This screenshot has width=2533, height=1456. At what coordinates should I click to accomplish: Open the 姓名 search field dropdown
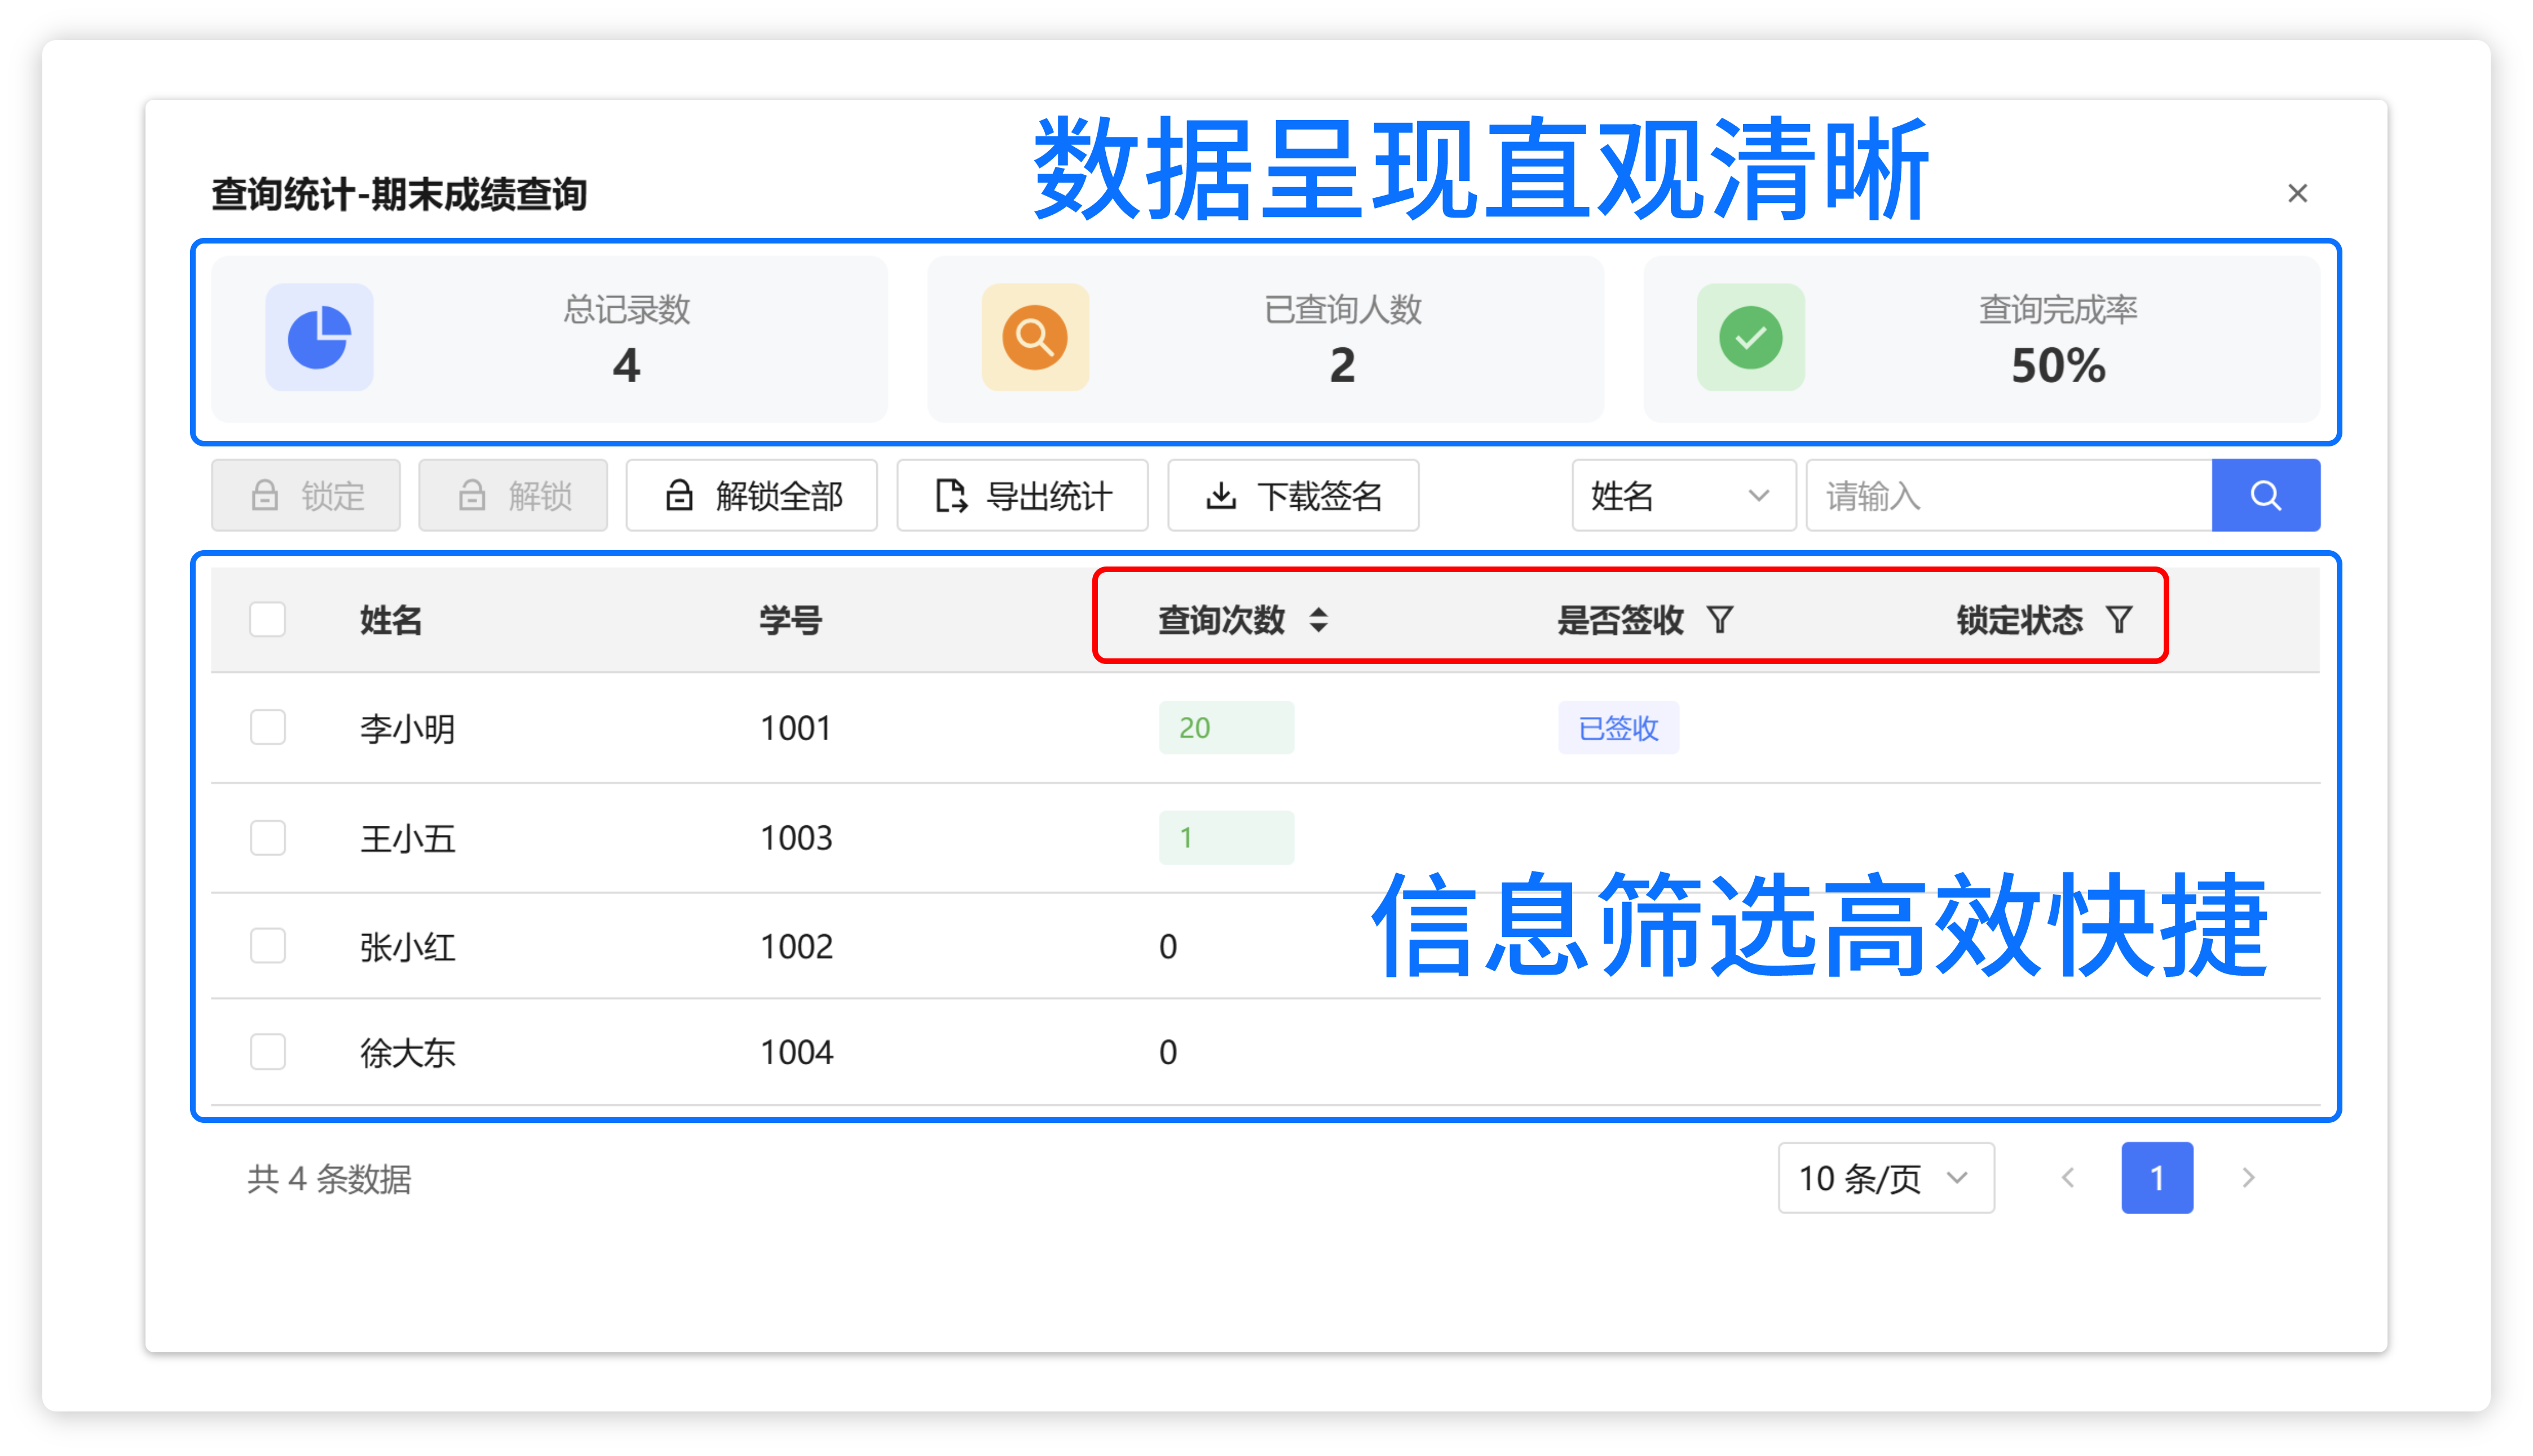[1684, 495]
